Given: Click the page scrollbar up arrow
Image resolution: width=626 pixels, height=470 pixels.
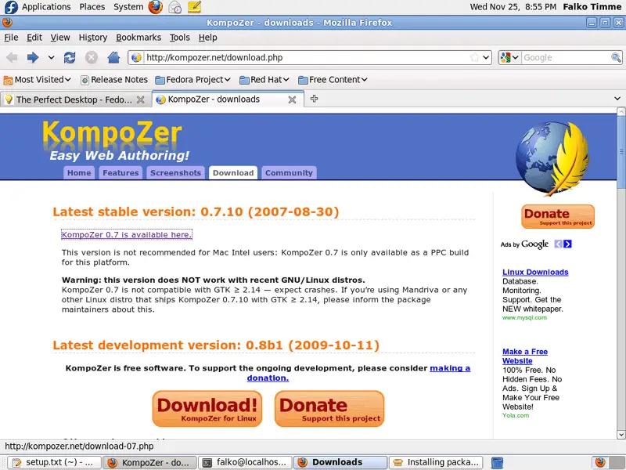Looking at the screenshot, I should click(x=621, y=111).
